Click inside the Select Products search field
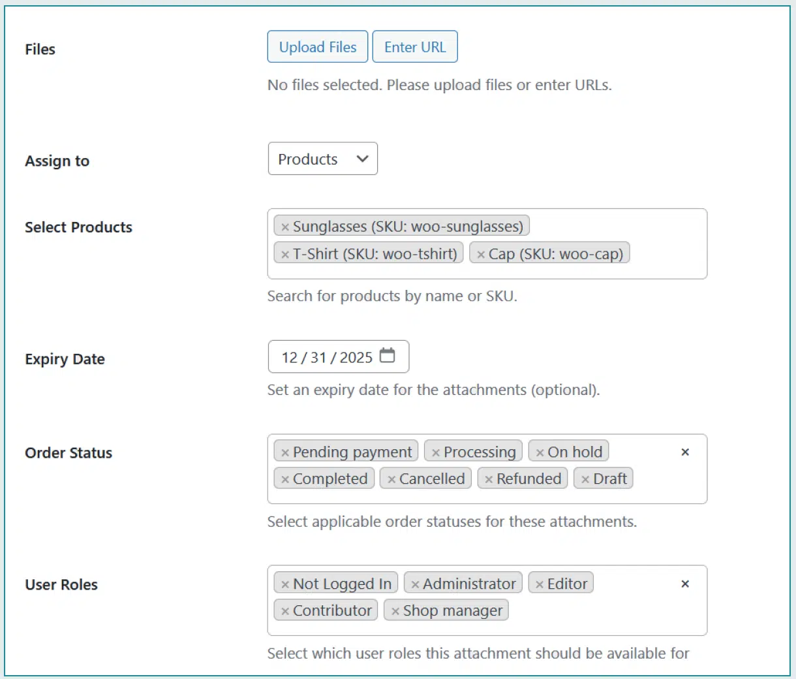This screenshot has width=796, height=679. [x=666, y=255]
